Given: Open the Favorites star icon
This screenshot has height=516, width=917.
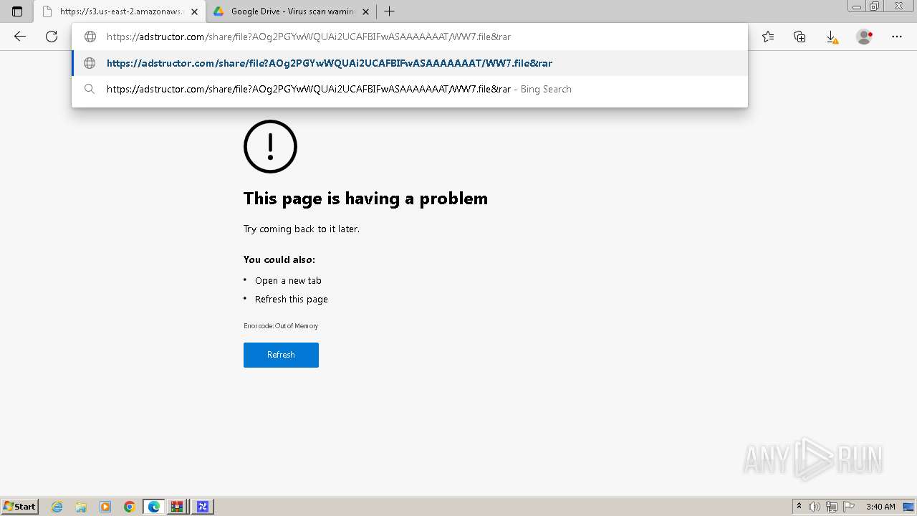Looking at the screenshot, I should (768, 37).
